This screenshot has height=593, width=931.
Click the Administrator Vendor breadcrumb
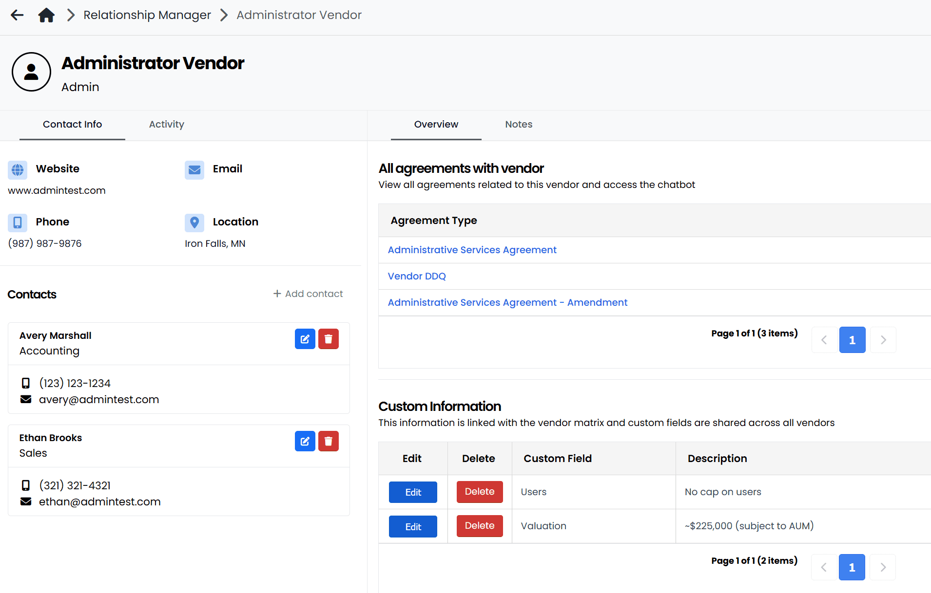[x=299, y=15]
